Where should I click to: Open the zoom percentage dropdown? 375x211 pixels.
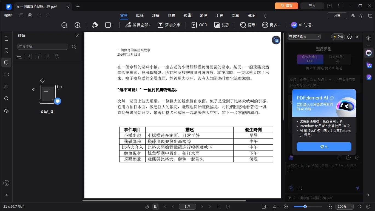[x=344, y=207]
